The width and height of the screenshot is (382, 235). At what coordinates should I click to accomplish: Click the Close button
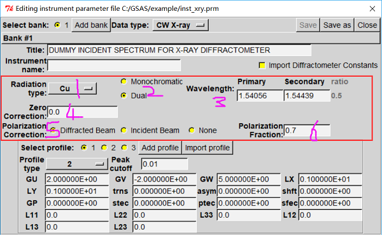[x=367, y=25]
